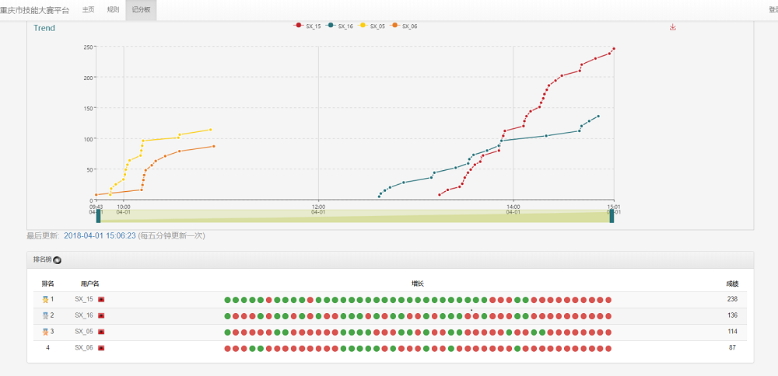Image resolution: width=778 pixels, height=376 pixels.
Task: Click the left handle of the time range slider
Action: tap(98, 216)
